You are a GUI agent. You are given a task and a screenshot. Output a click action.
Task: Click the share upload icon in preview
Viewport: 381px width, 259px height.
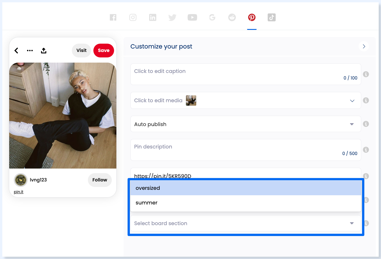point(44,51)
